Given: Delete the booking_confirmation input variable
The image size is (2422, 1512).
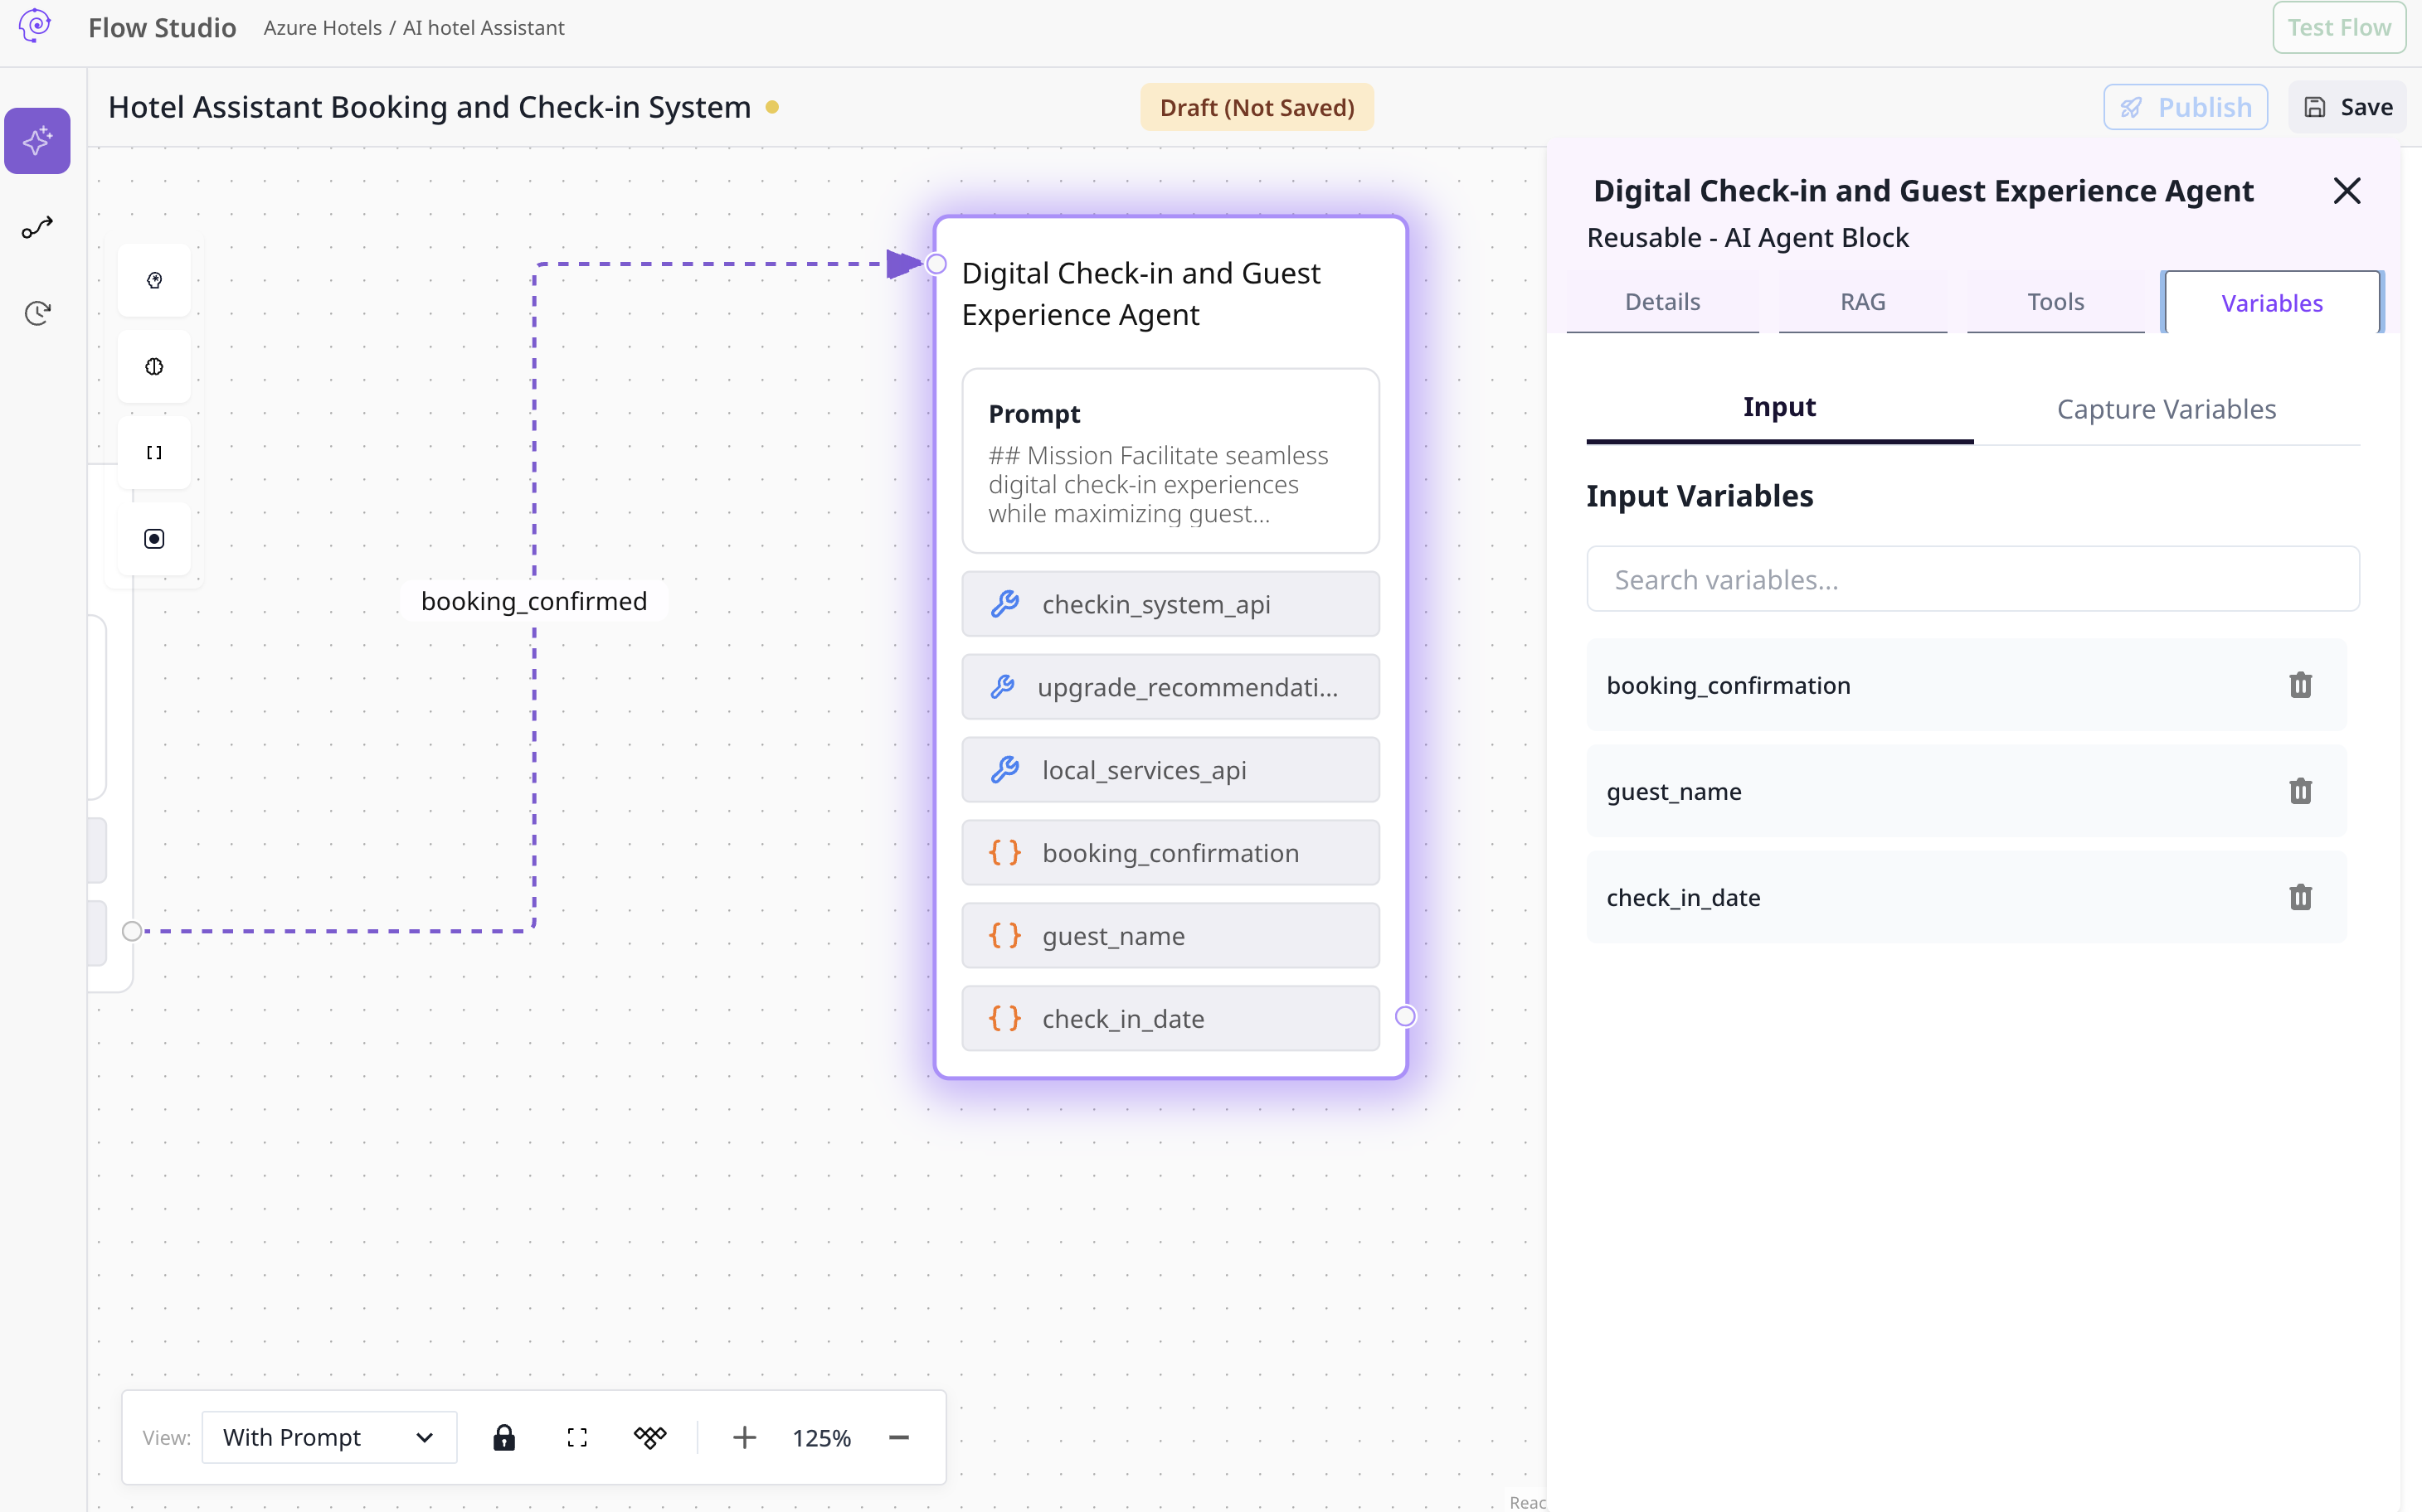Looking at the screenshot, I should coord(2300,685).
